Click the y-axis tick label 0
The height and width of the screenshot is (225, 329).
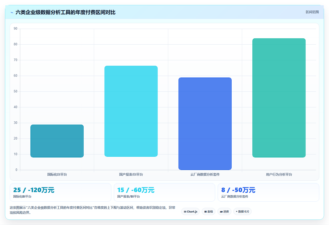pos(16,170)
